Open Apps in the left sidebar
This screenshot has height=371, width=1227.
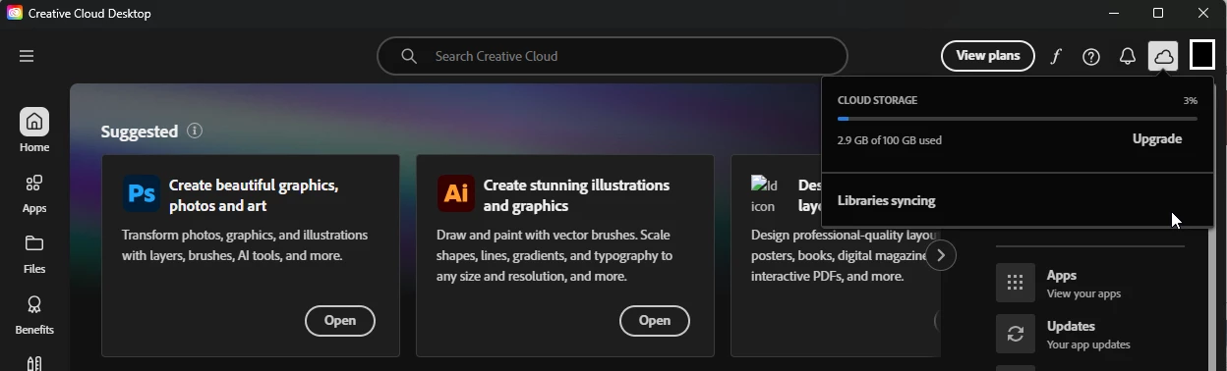pos(34,193)
